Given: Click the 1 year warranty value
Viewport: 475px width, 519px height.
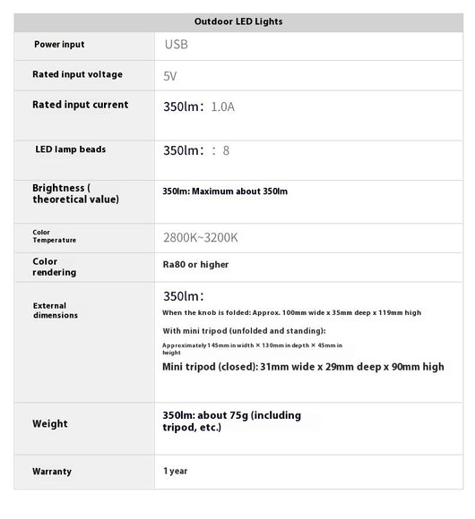Looking at the screenshot, I should [x=175, y=471].
